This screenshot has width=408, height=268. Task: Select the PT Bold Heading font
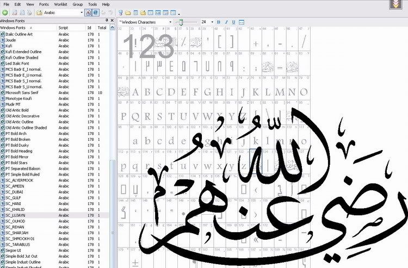[x=54, y=151]
